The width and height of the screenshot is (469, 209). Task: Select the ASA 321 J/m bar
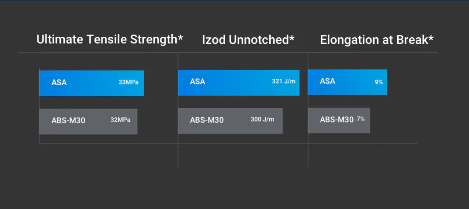pyautogui.click(x=239, y=83)
